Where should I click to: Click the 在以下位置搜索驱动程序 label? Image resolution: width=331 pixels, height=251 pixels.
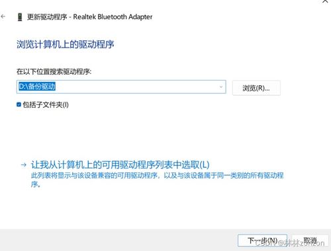pos(54,71)
